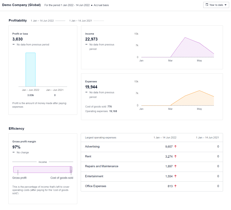Click the No change dash under Gross profit margin
This screenshot has width=231, height=210.
(x=14, y=152)
